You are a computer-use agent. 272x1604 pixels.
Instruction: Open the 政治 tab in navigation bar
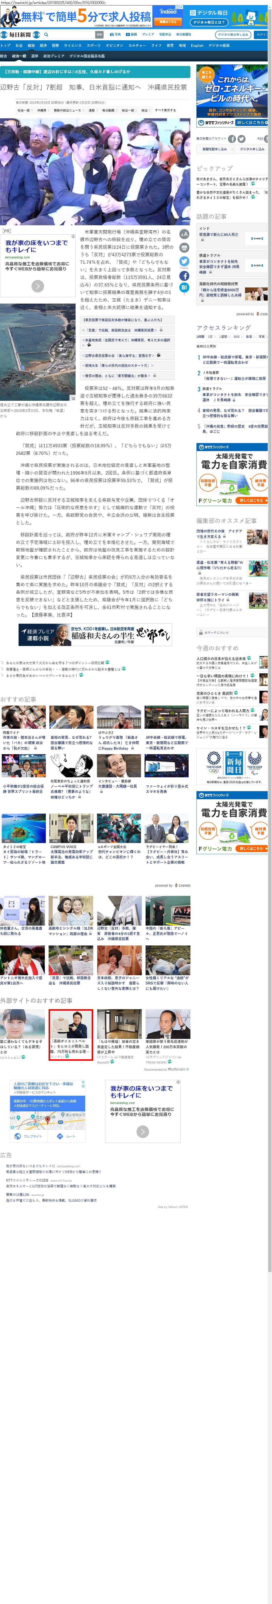pos(31,46)
